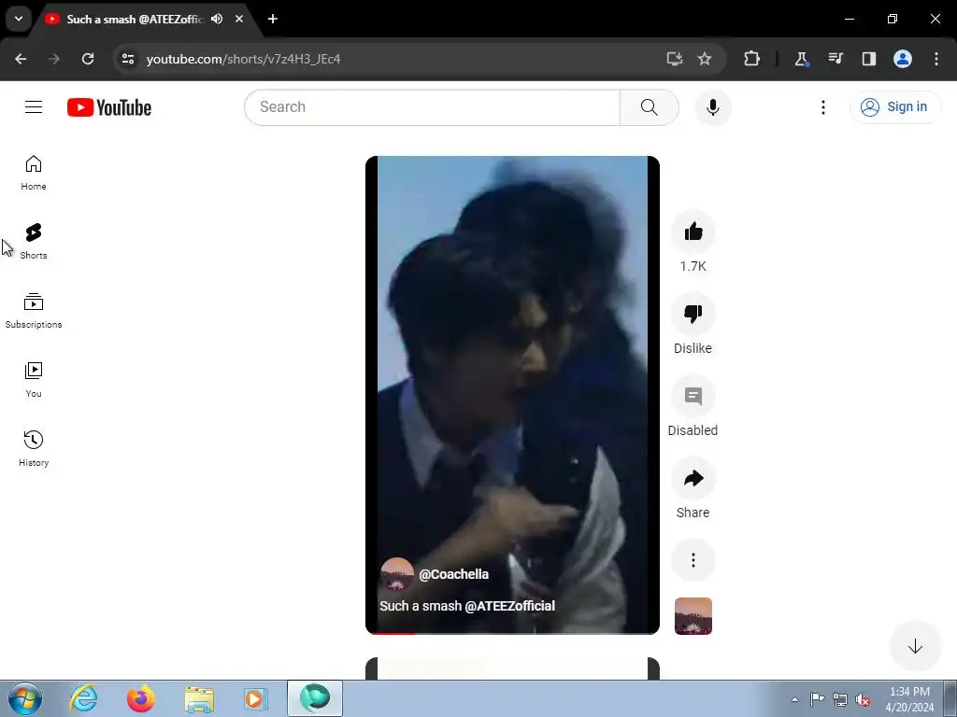Click the network tray icon
The image size is (957, 717).
point(840,699)
